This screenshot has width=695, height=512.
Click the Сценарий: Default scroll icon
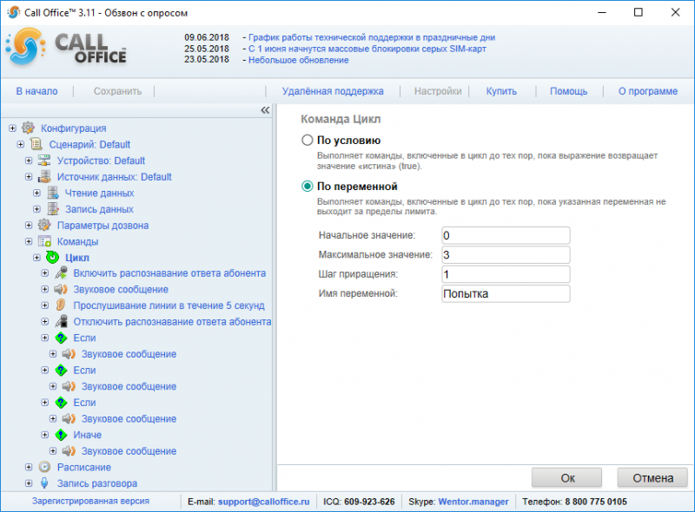point(36,144)
